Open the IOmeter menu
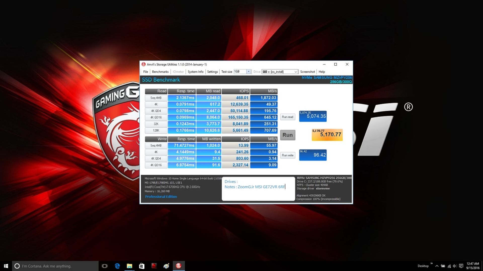 coord(178,72)
